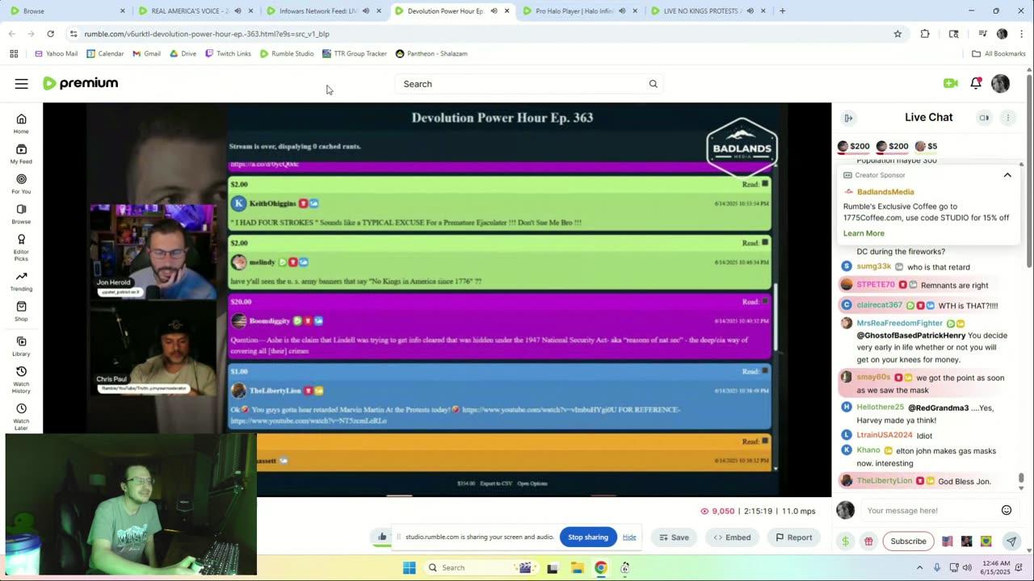The height and width of the screenshot is (581, 1034).
Task: Open the Rumble hamburger menu
Action: pyautogui.click(x=21, y=84)
